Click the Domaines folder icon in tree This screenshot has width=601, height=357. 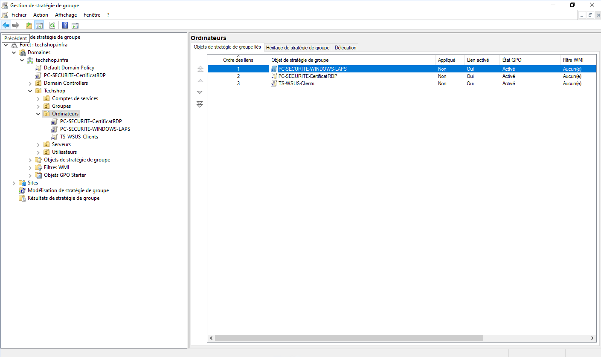(x=22, y=52)
